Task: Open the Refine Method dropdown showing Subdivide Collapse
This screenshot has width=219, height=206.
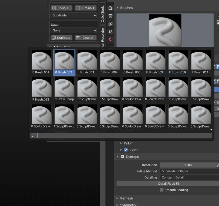Action: point(189,171)
